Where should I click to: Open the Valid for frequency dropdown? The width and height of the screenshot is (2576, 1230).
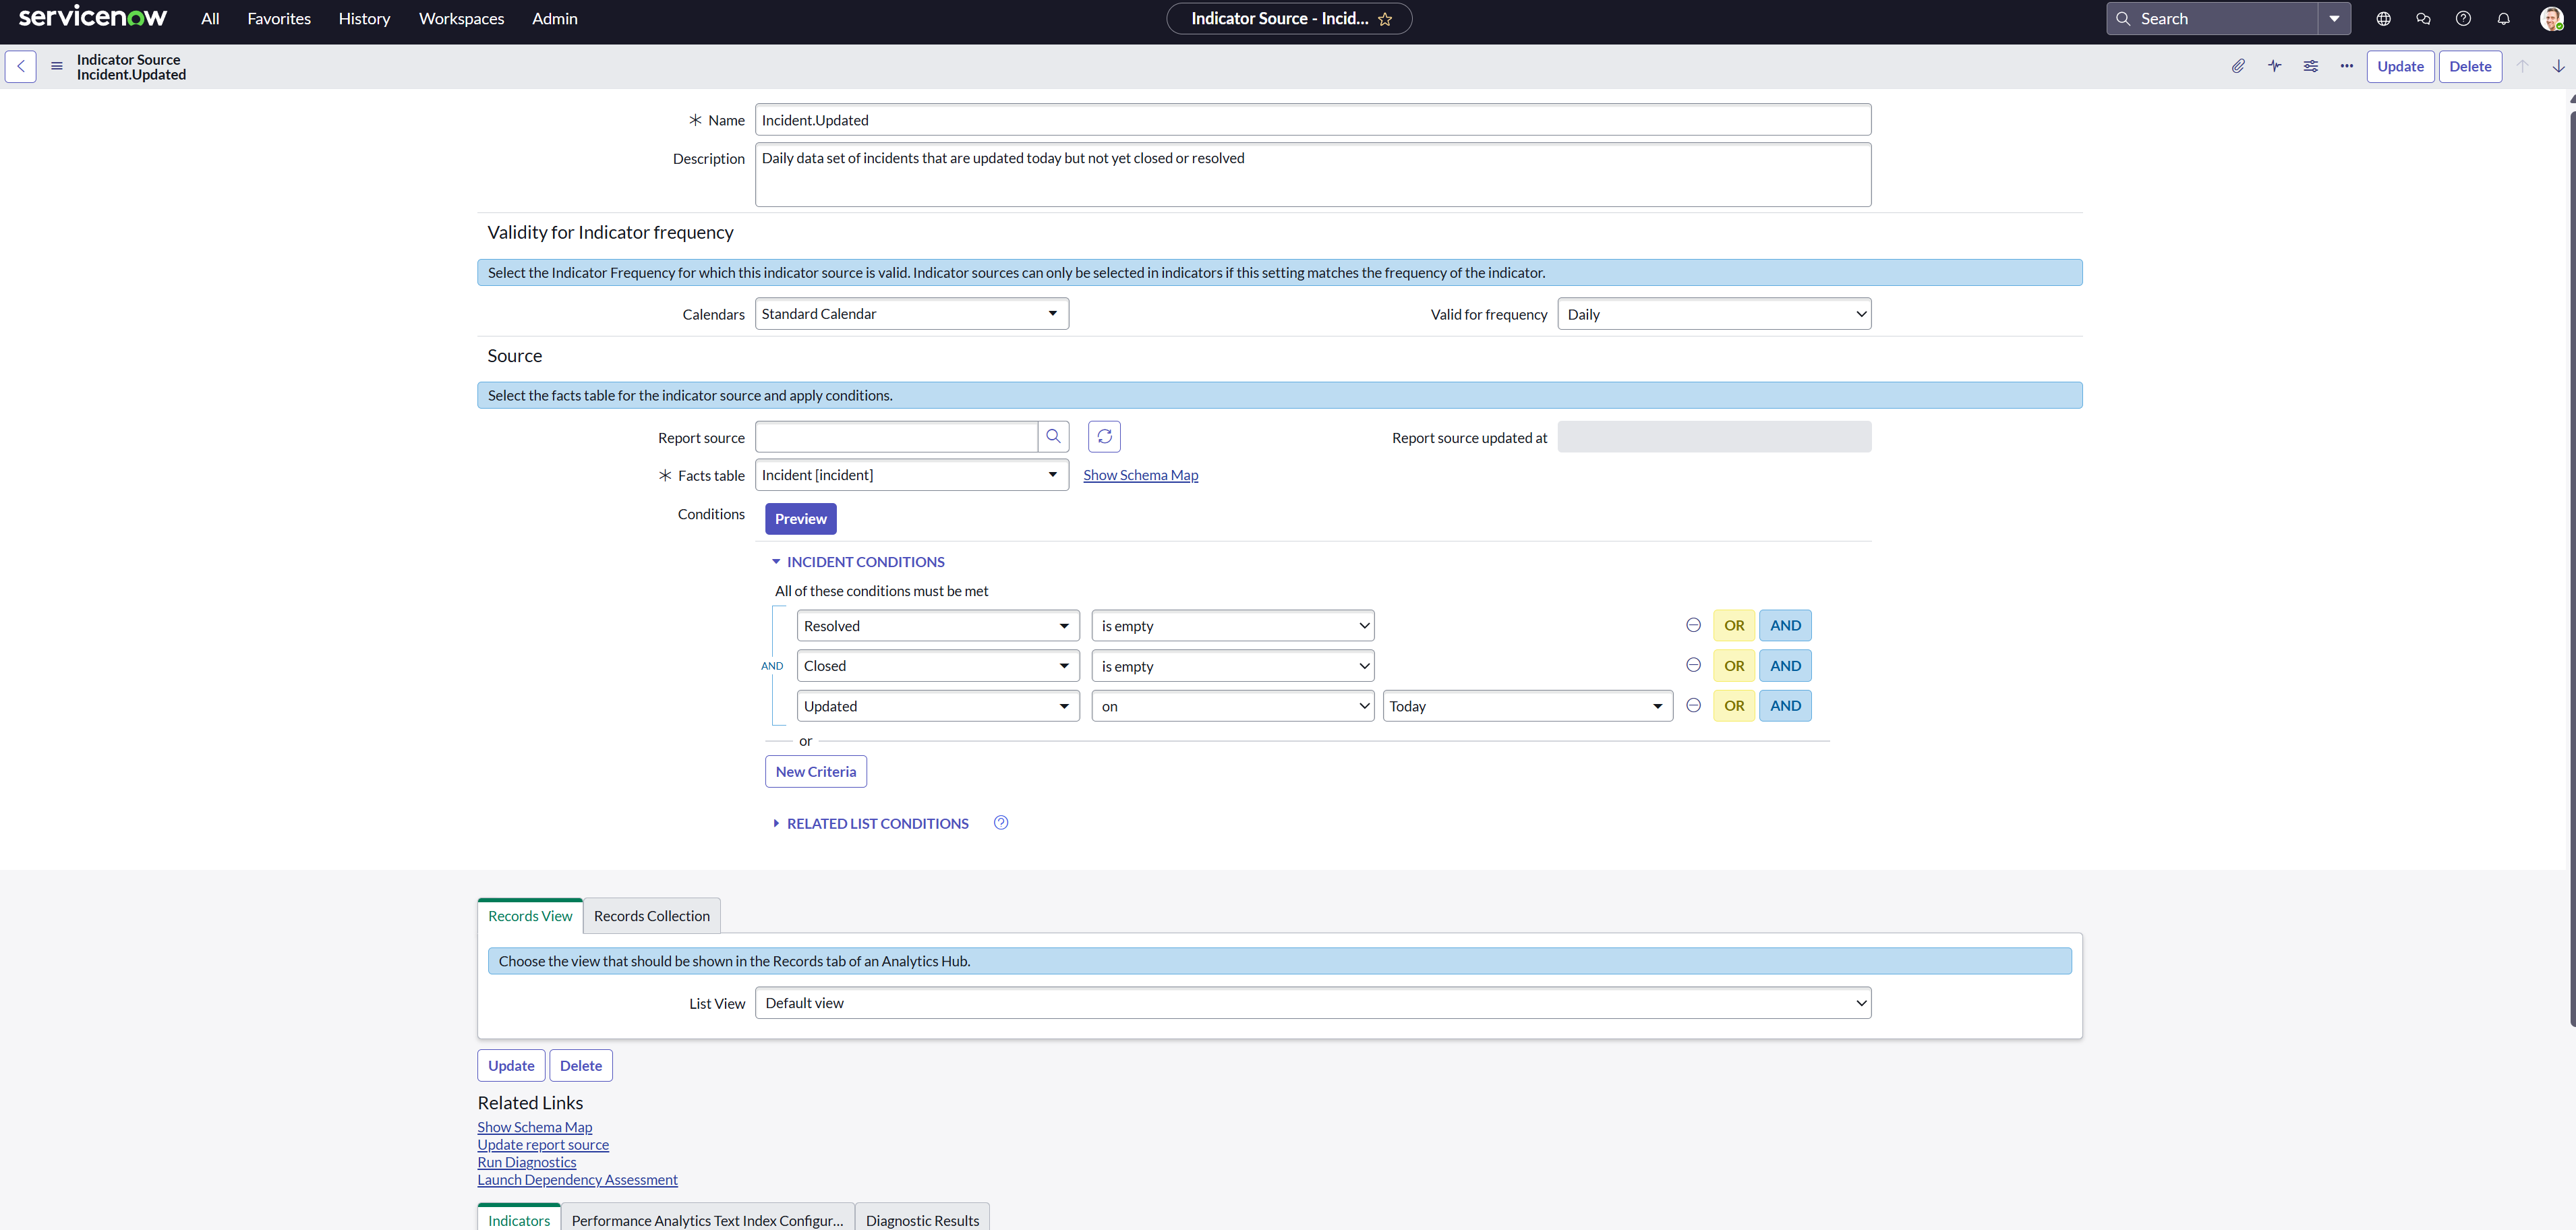tap(1713, 313)
